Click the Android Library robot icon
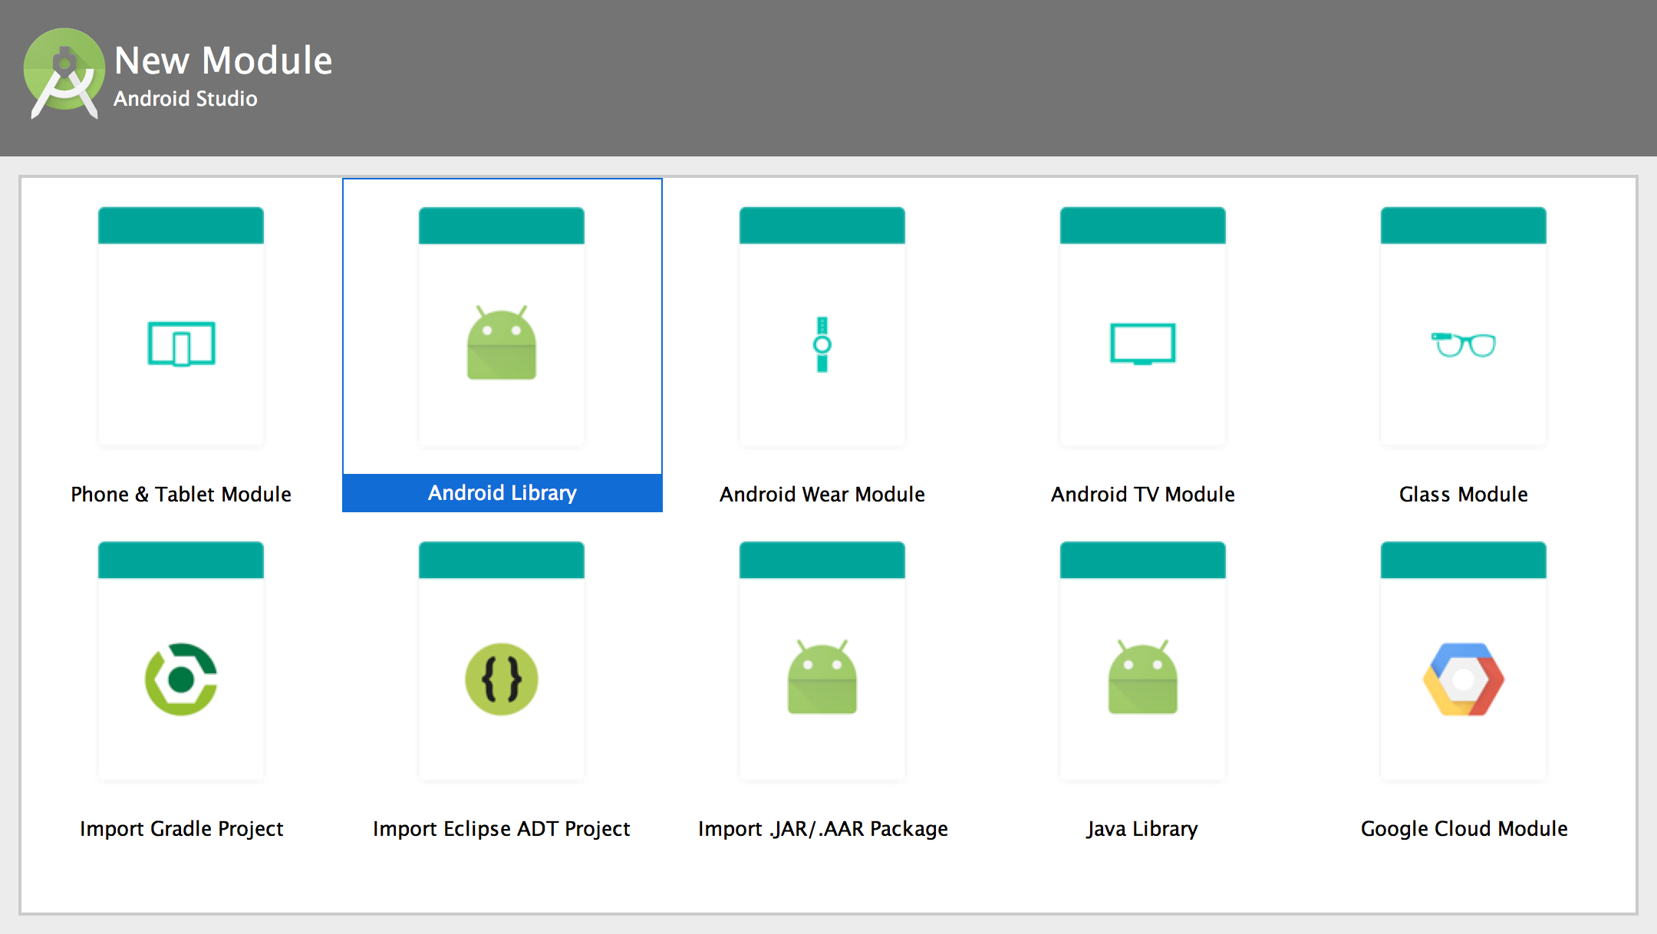Viewport: 1657px width, 934px height. (x=502, y=342)
